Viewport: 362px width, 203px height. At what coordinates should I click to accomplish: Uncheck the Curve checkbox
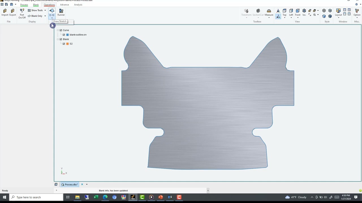point(61,30)
